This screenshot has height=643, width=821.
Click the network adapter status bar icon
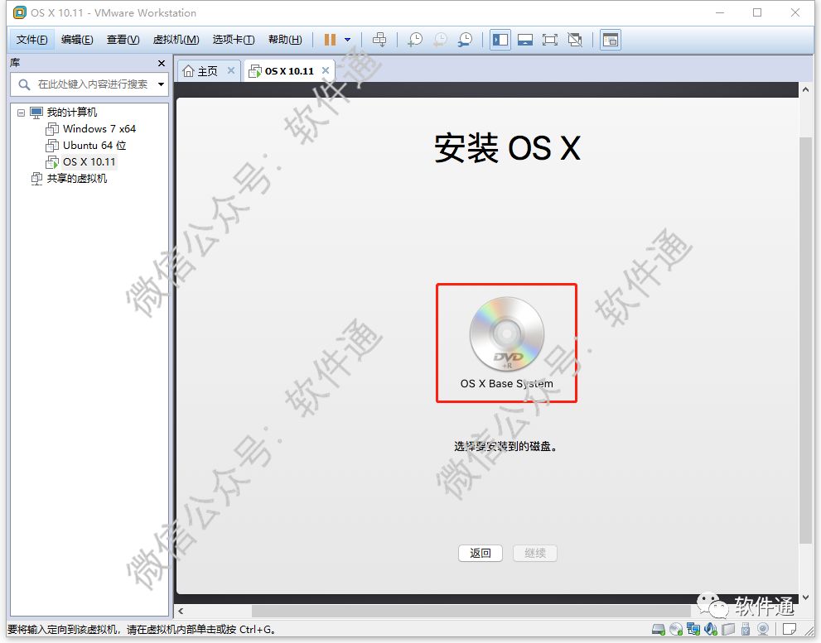coord(693,629)
